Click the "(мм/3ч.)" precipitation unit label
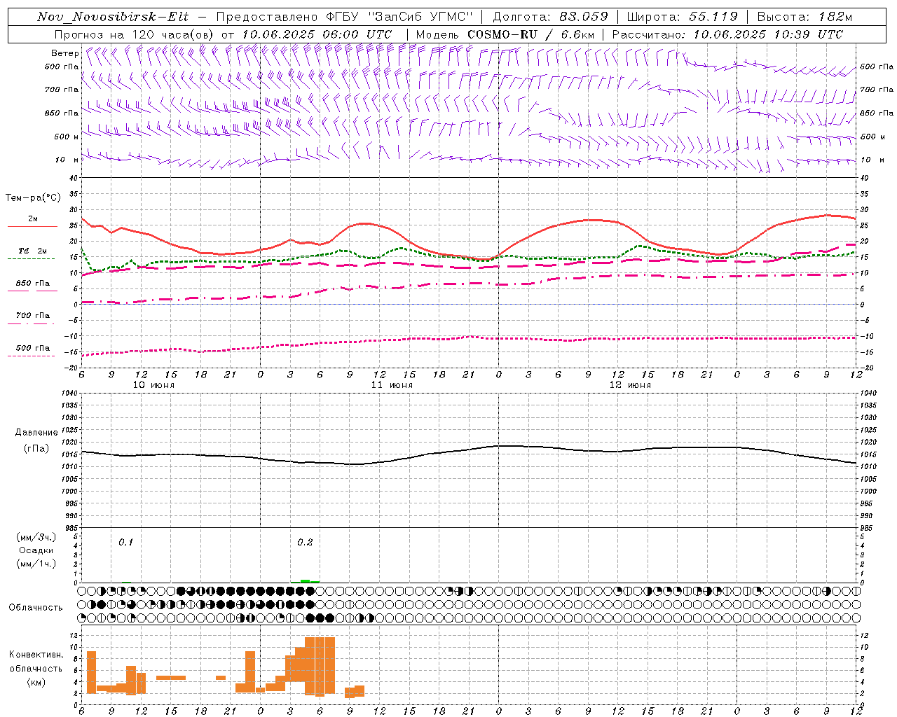The height and width of the screenshot is (717, 897). [x=36, y=537]
